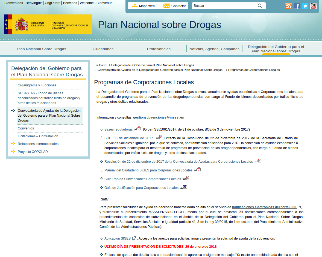Image resolution: width=322 pixels, height=257 pixels.
Task: Open Noticias, Agenda, Campañas tab
Action: pos(214,49)
